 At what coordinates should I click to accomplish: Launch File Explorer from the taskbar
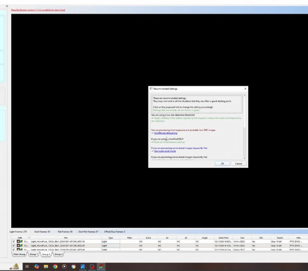(x=46, y=266)
